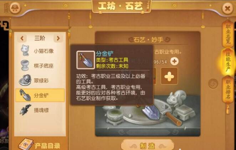
Task: Click the crafted items preview image
Action: click(x=148, y=115)
